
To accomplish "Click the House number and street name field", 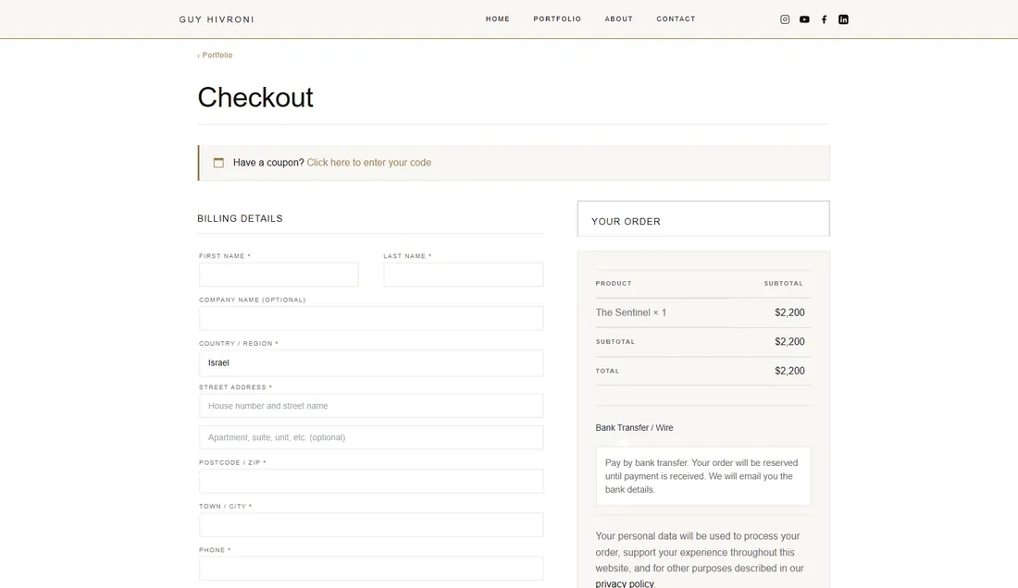I will point(371,406).
